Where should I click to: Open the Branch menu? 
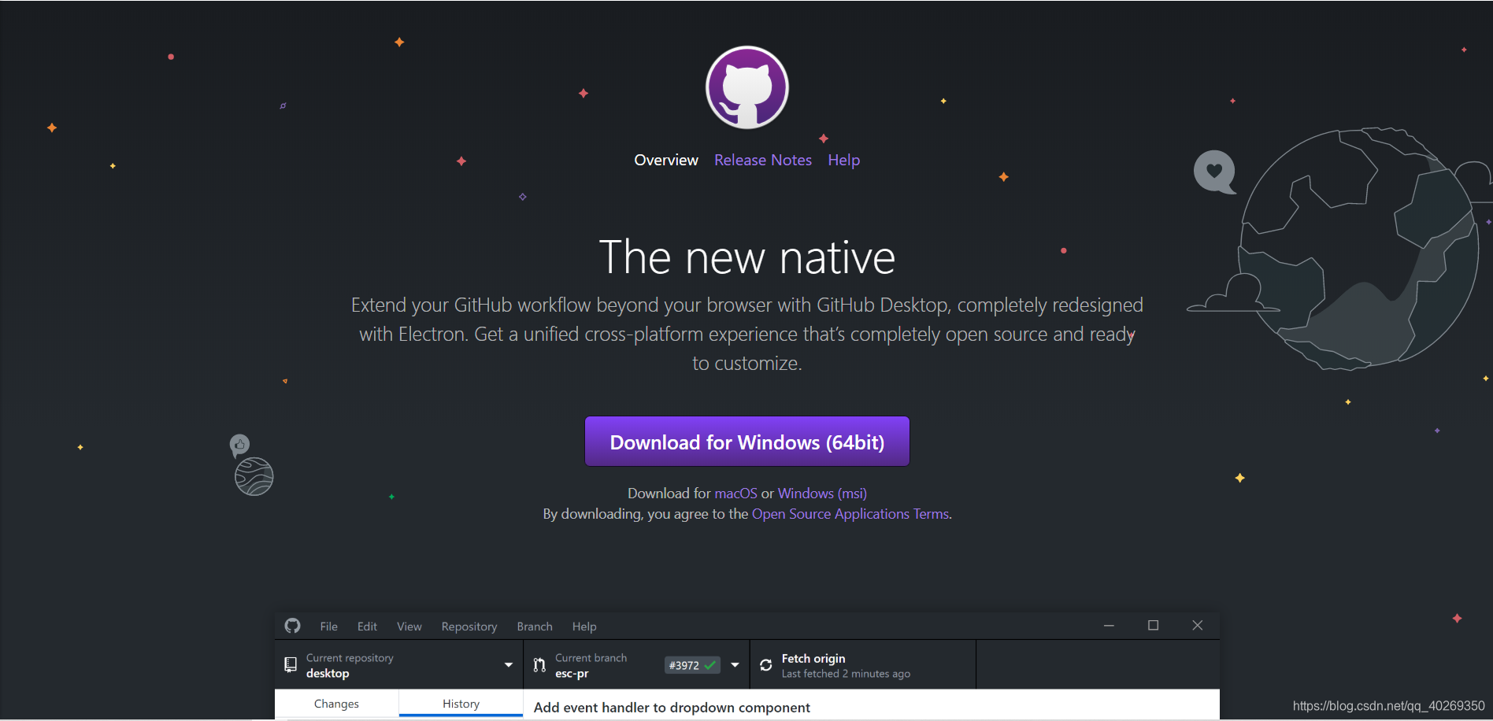(534, 627)
